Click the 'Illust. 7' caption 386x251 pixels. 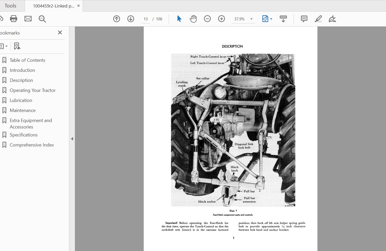point(233,211)
